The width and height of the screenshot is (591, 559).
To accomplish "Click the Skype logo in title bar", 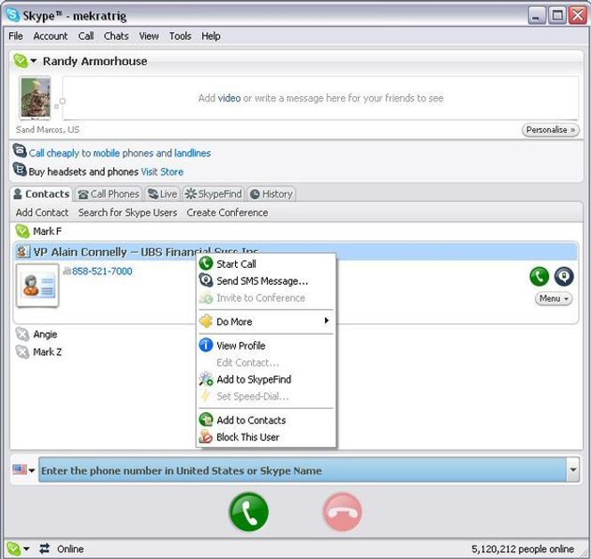I will point(13,15).
